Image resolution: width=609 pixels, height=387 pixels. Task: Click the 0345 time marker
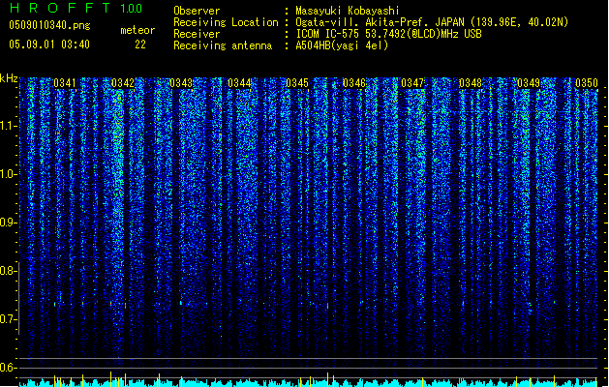[297, 83]
